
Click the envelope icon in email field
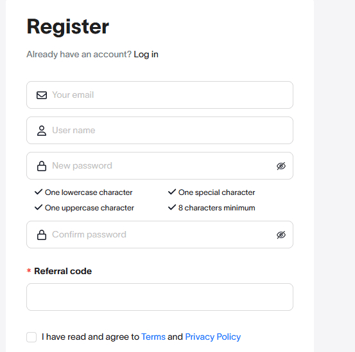42,95
